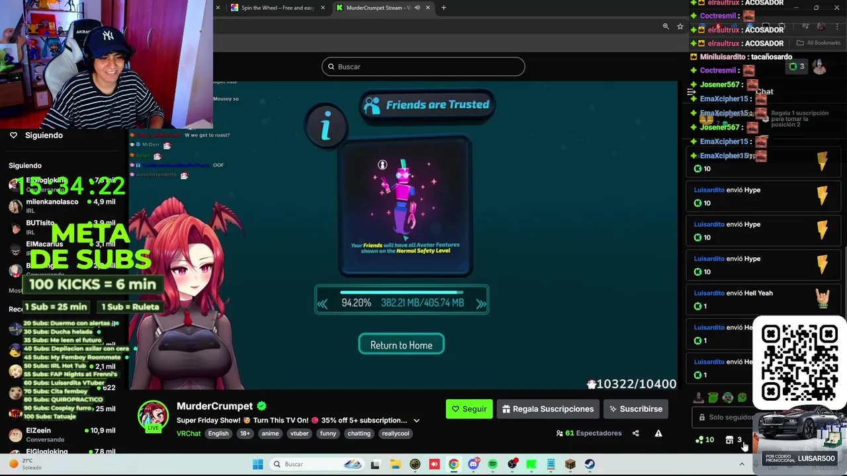Click the Solo seguidores chat input
The height and width of the screenshot is (476, 847).
[723, 418]
